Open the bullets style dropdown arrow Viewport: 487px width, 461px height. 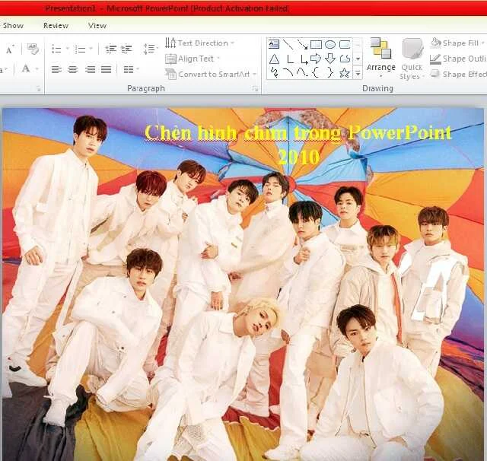(67, 49)
